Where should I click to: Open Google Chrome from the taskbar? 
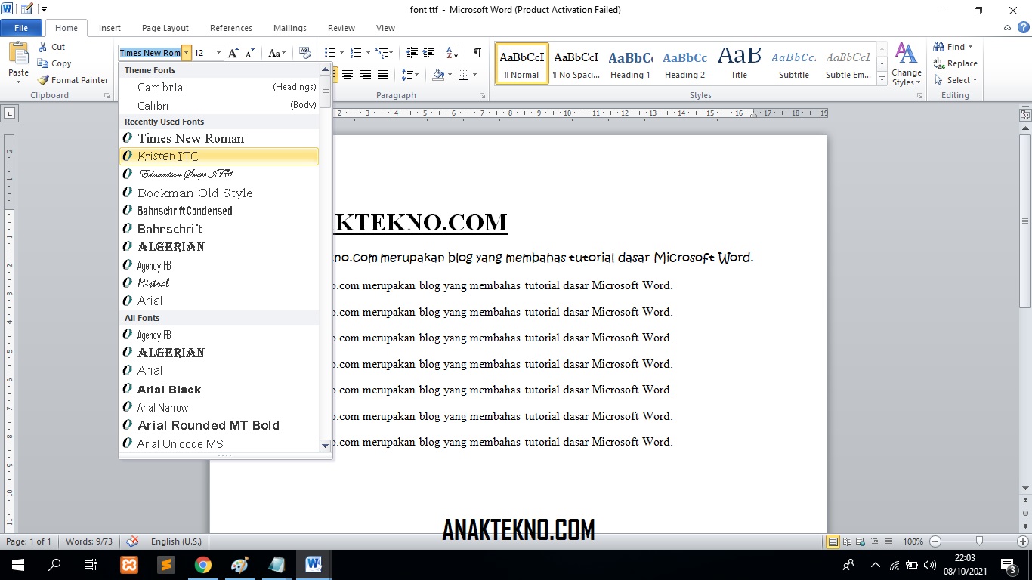(x=202, y=564)
